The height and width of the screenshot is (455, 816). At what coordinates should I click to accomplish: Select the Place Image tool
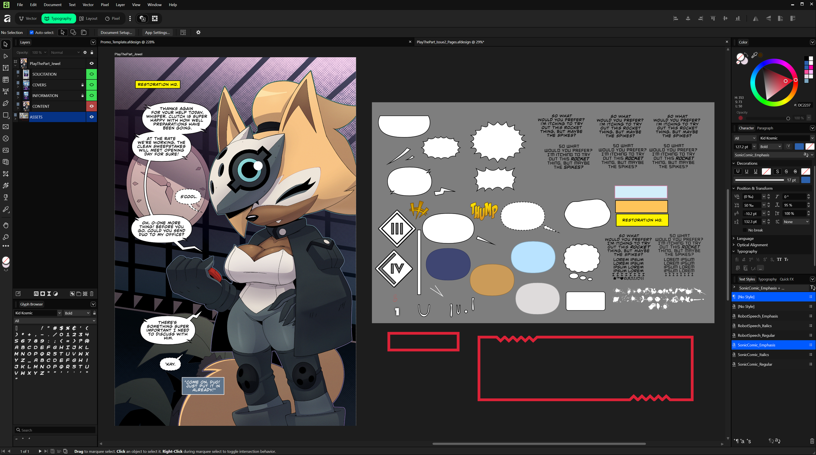(6, 150)
